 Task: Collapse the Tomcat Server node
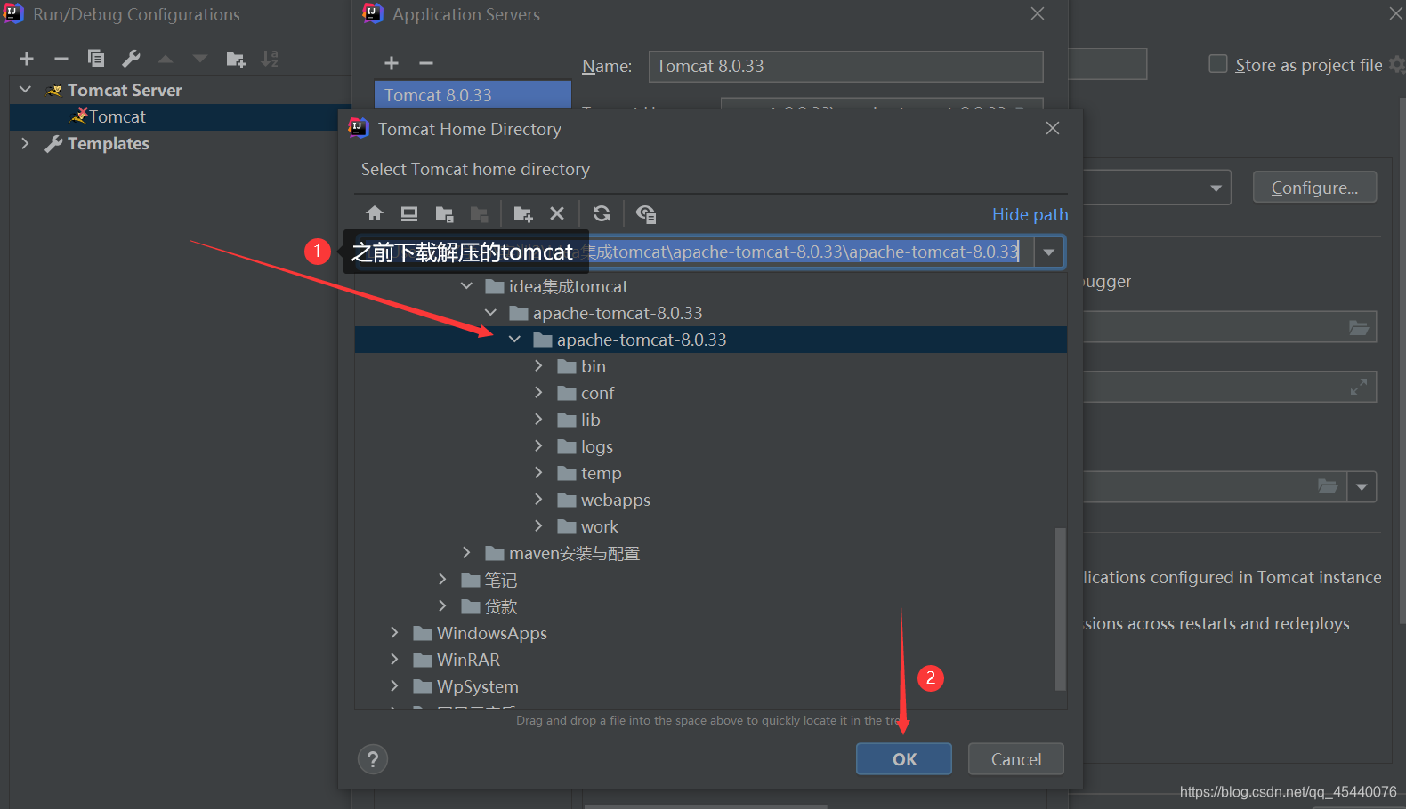pyautogui.click(x=25, y=90)
